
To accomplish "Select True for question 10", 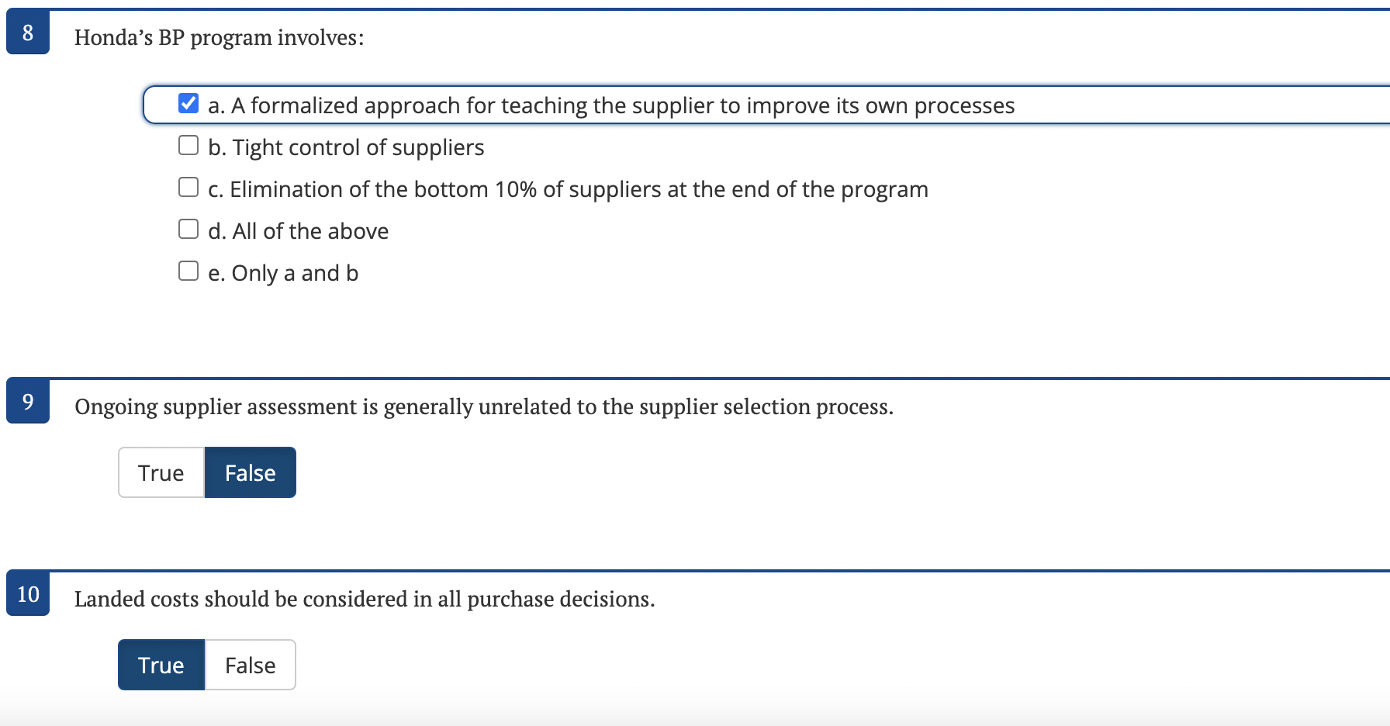I will (161, 665).
